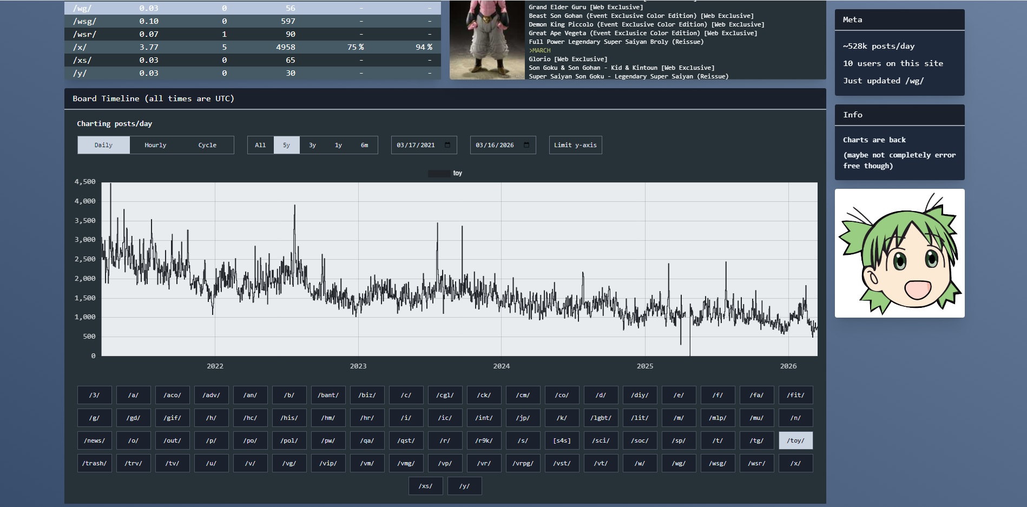The height and width of the screenshot is (507, 1027).
Task: Select the /cgl/ board button
Action: pyautogui.click(x=445, y=395)
